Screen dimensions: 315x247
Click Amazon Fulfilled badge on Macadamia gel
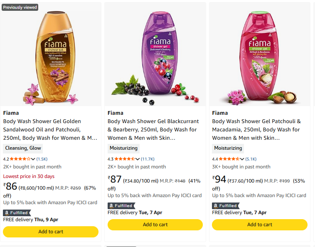(226, 205)
